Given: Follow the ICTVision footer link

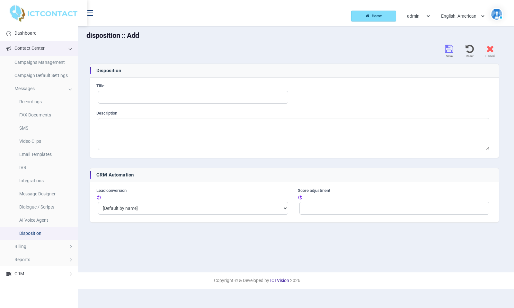Looking at the screenshot, I should [279, 280].
